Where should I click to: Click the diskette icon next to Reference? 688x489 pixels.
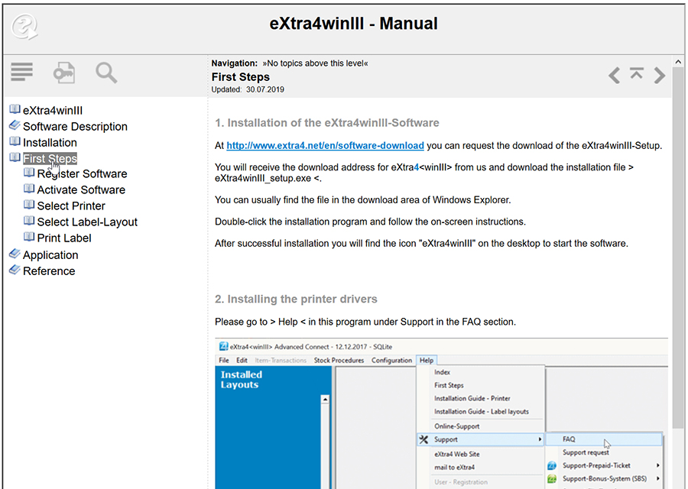pyautogui.click(x=14, y=270)
